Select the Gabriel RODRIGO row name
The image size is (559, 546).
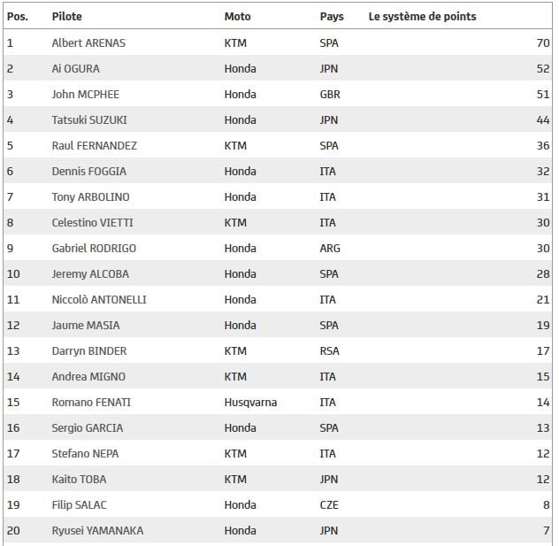(x=94, y=248)
